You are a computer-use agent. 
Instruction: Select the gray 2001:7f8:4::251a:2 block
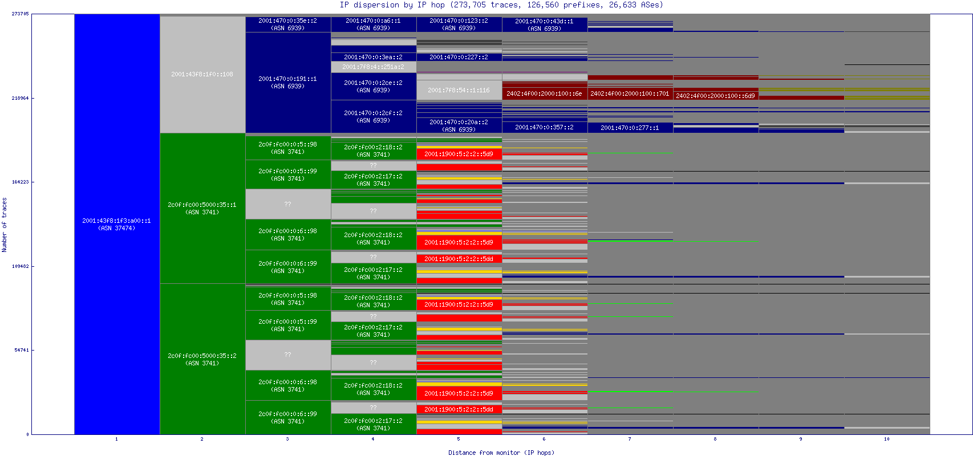pyautogui.click(x=374, y=67)
